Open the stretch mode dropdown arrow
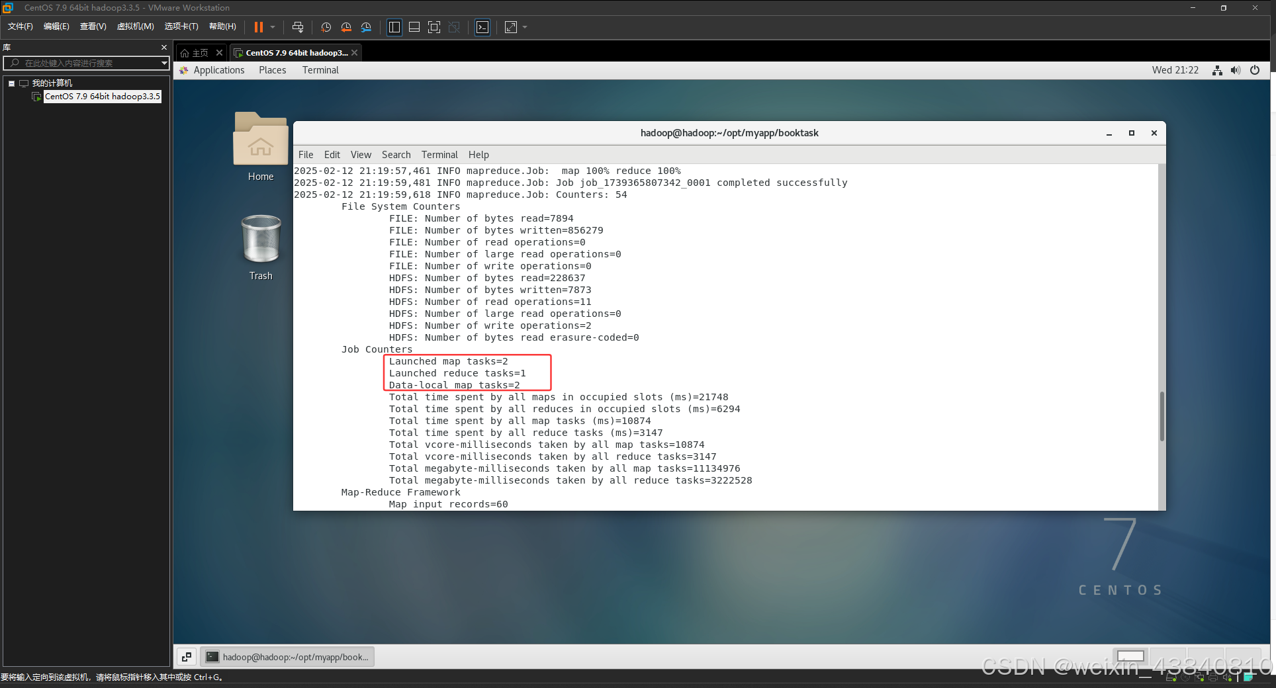This screenshot has height=688, width=1276. tap(524, 27)
